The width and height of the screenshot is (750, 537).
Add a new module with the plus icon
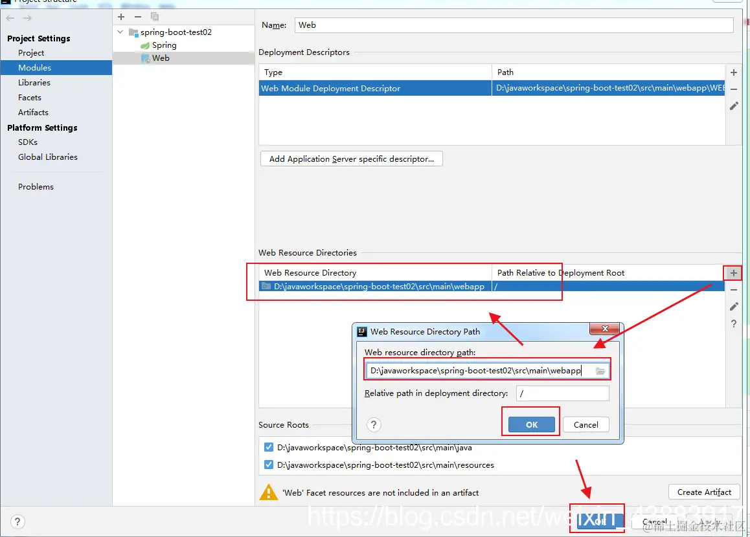pyautogui.click(x=121, y=17)
